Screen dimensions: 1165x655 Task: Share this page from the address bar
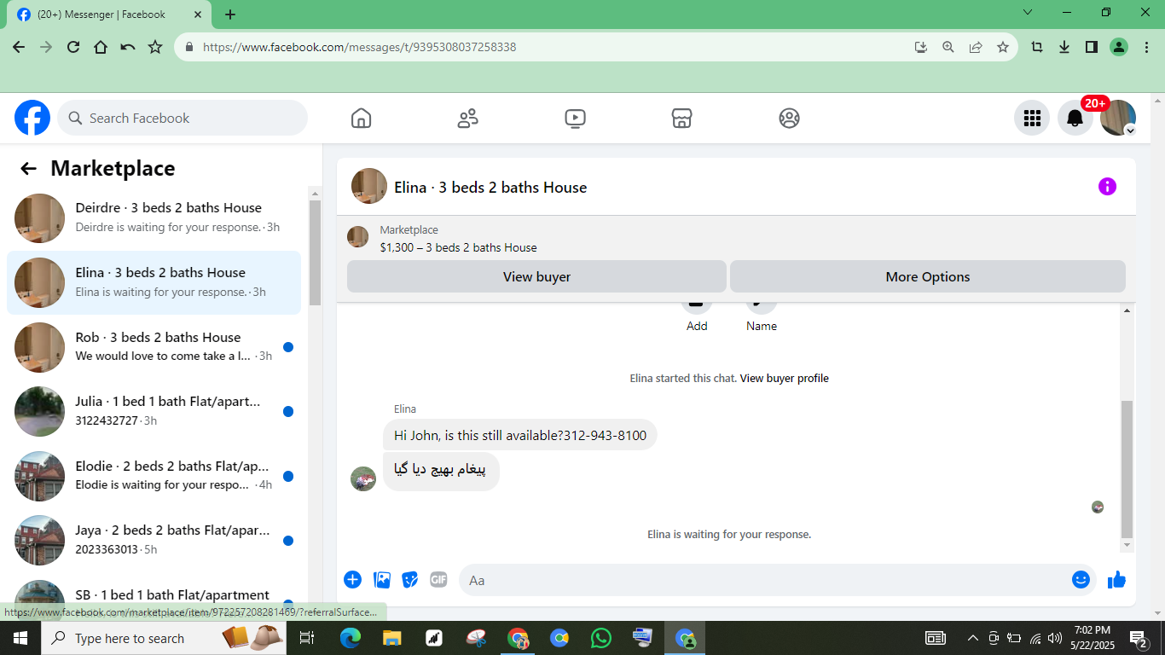pyautogui.click(x=976, y=47)
